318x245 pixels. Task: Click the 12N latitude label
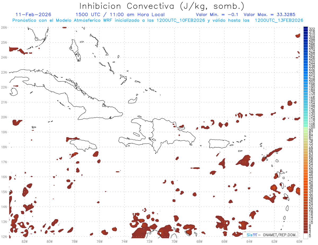pos(4,237)
